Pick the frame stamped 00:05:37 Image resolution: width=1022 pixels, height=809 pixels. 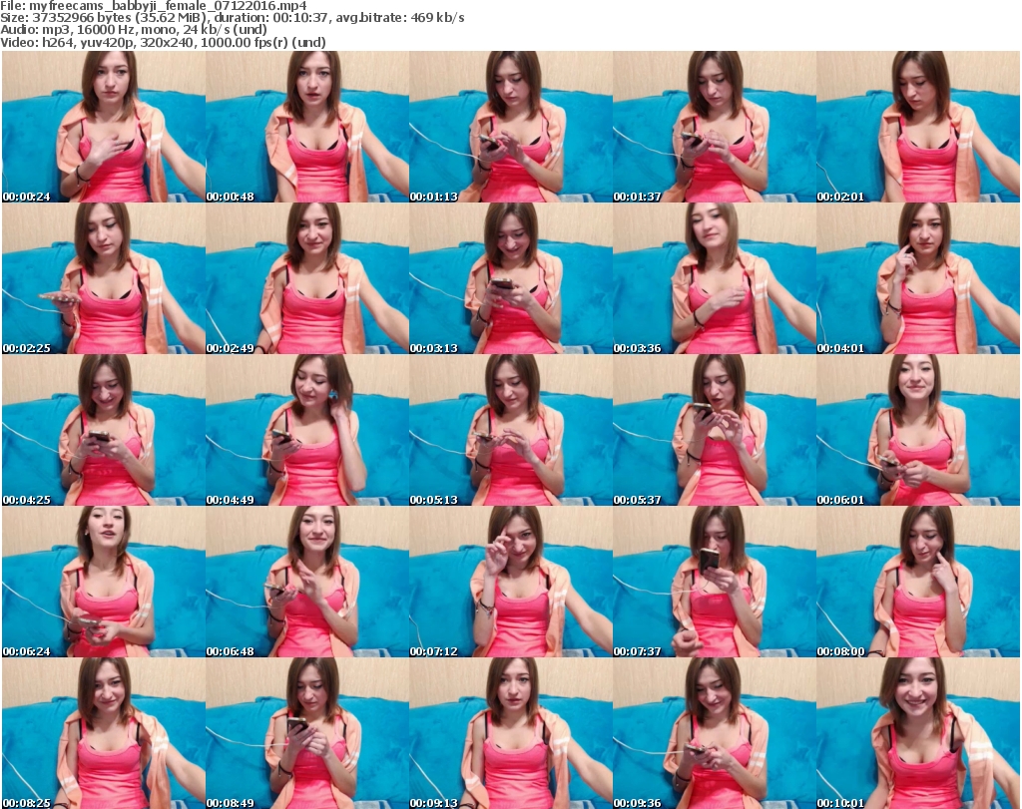[715, 431]
